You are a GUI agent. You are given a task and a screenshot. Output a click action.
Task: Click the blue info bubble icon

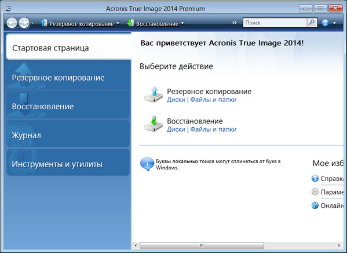click(147, 164)
